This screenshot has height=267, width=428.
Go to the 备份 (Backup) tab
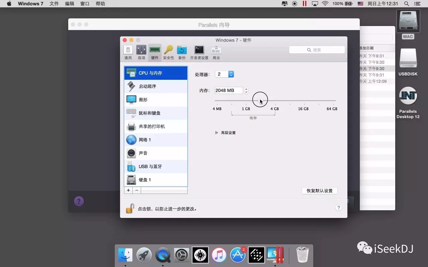(182, 53)
